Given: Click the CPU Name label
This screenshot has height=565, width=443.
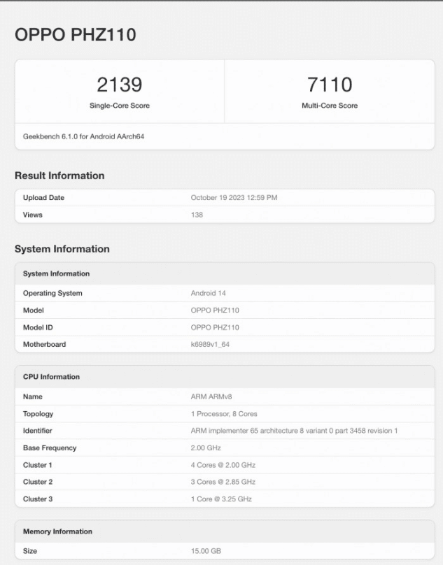Looking at the screenshot, I should coord(33,396).
